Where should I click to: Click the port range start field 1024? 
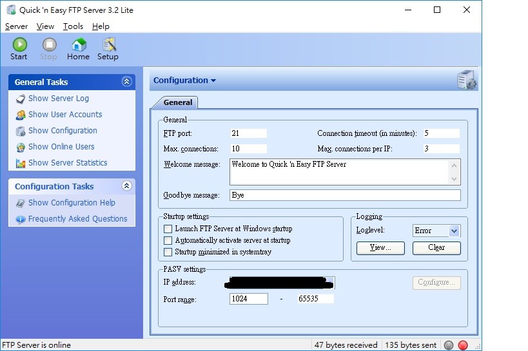[249, 299]
